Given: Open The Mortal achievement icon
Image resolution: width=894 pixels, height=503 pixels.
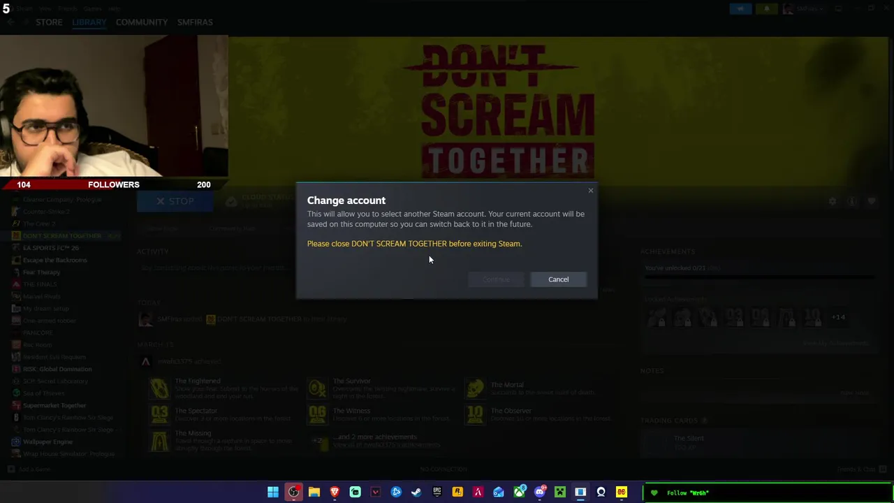Looking at the screenshot, I should tap(475, 388).
